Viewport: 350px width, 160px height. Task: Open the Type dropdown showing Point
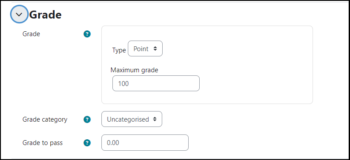point(145,48)
